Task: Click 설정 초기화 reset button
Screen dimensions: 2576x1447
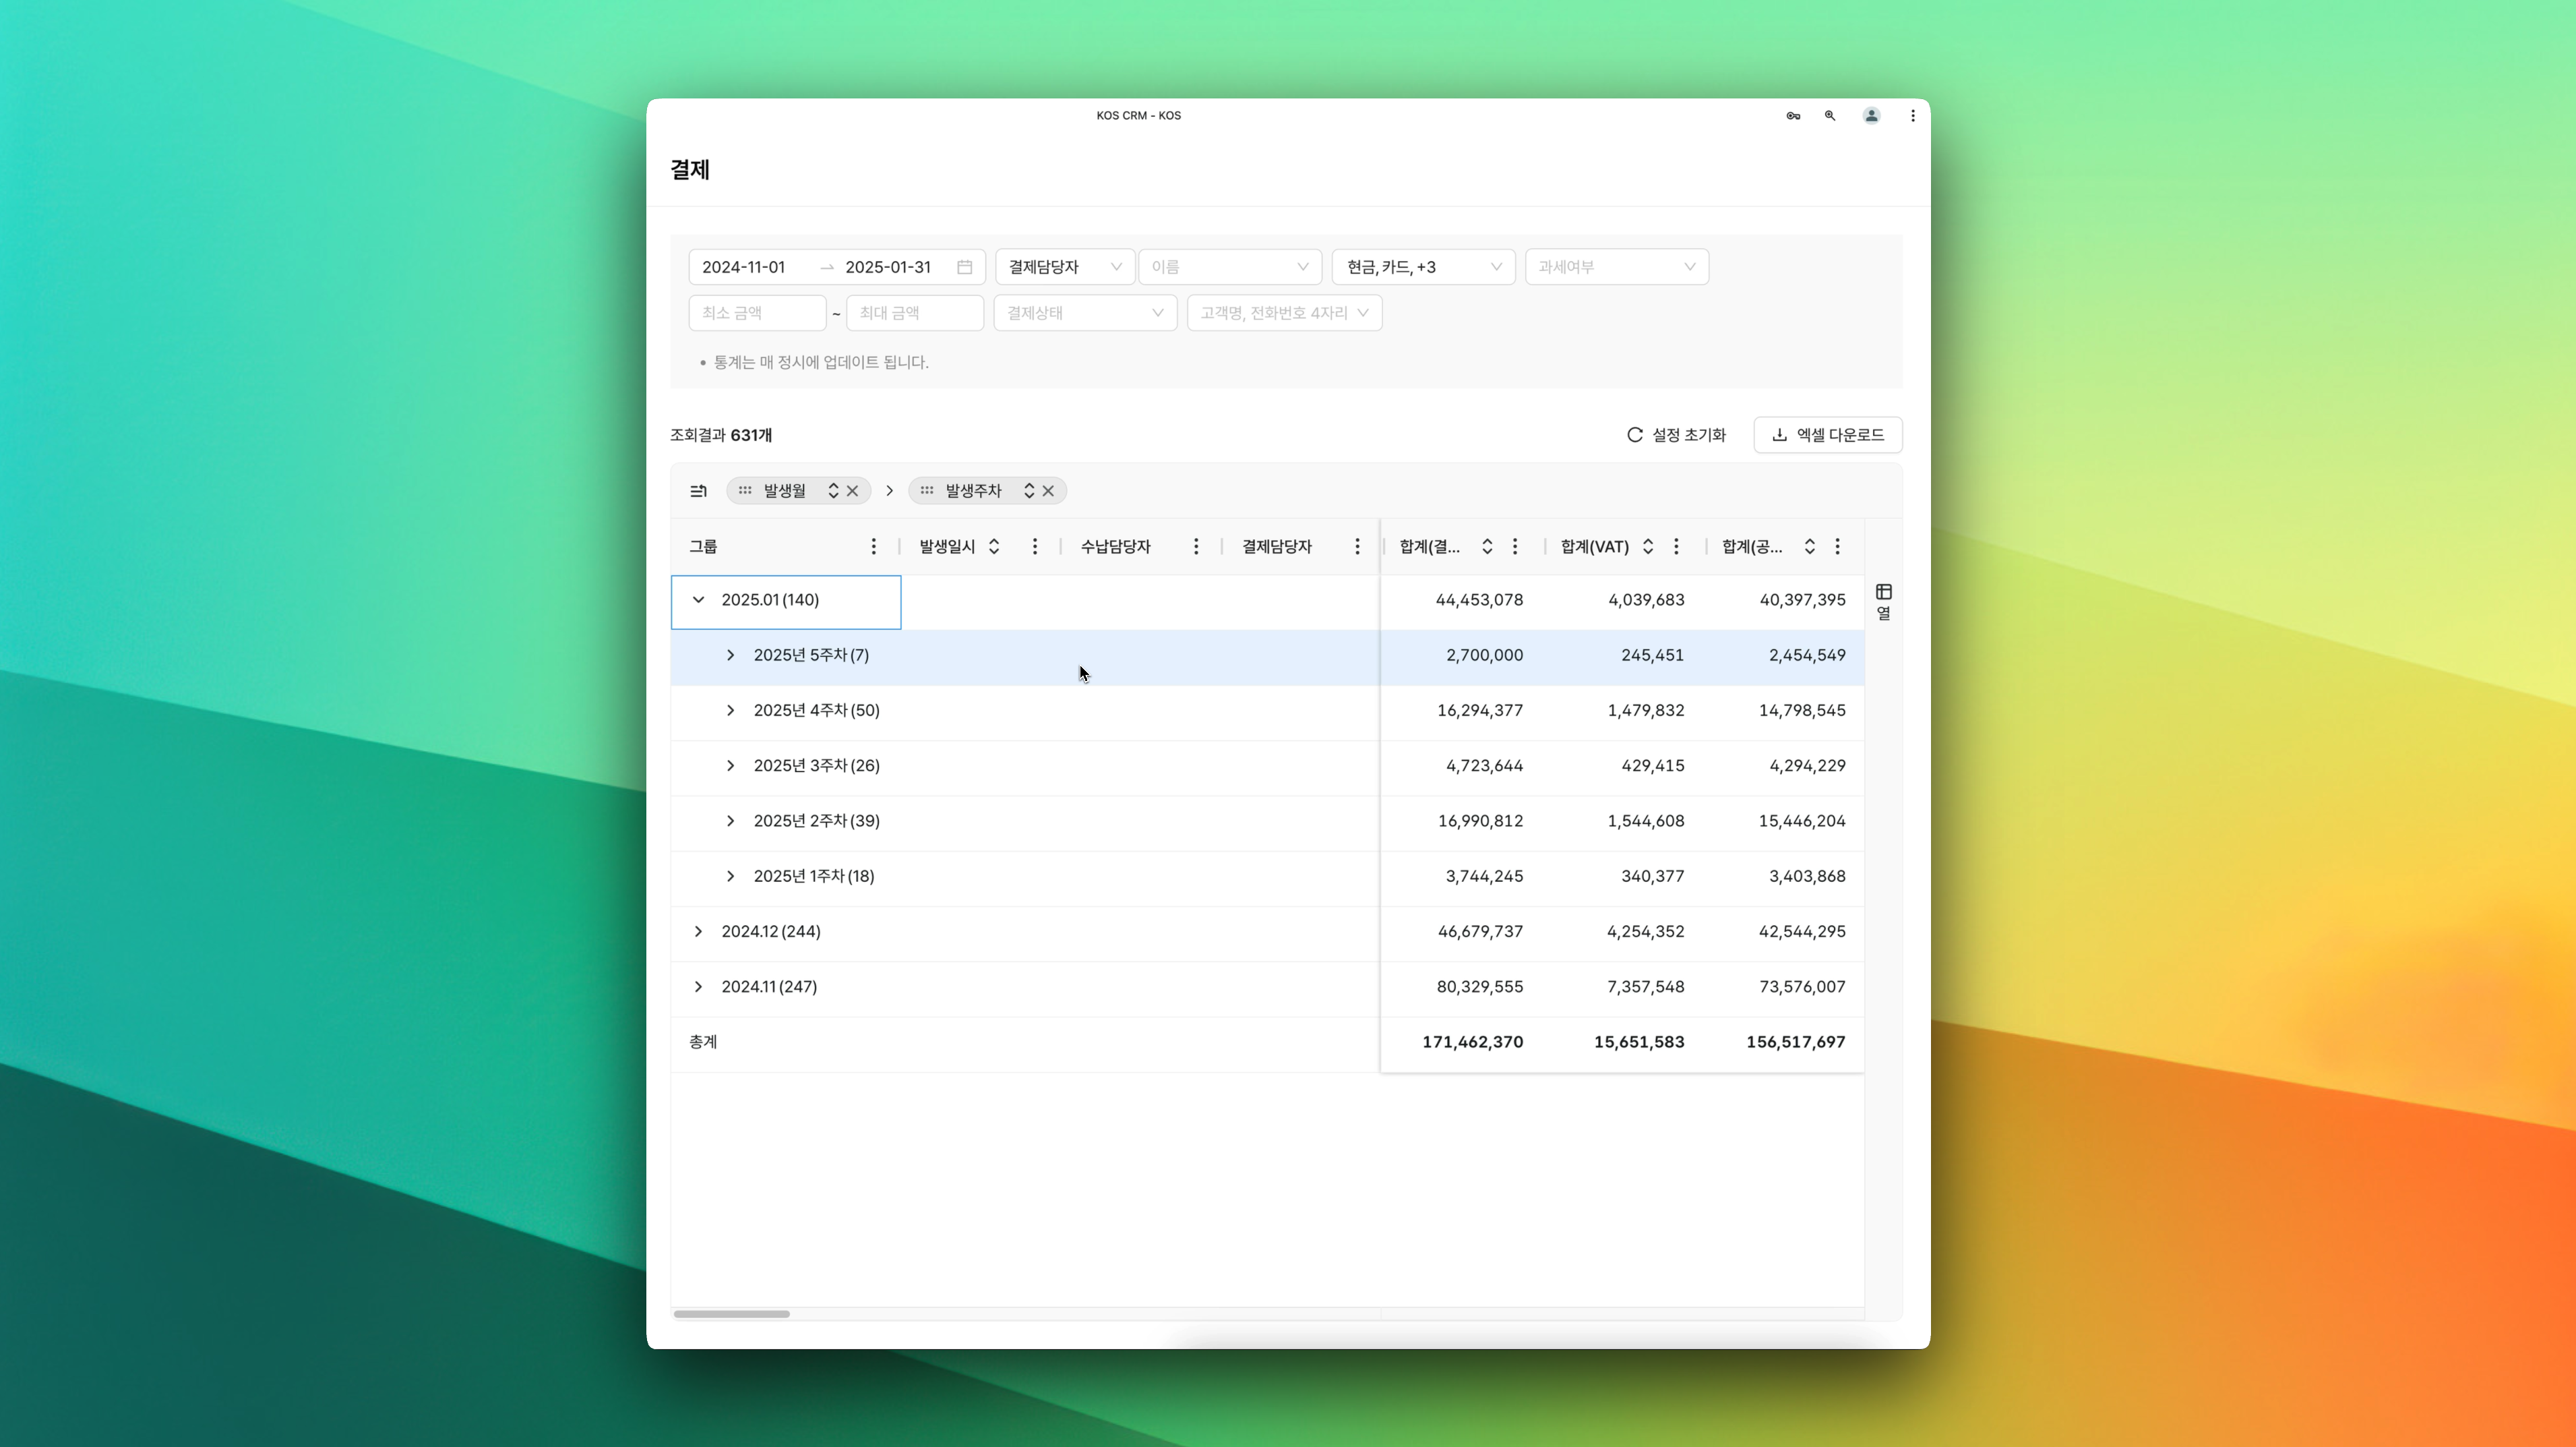Action: coord(1676,436)
